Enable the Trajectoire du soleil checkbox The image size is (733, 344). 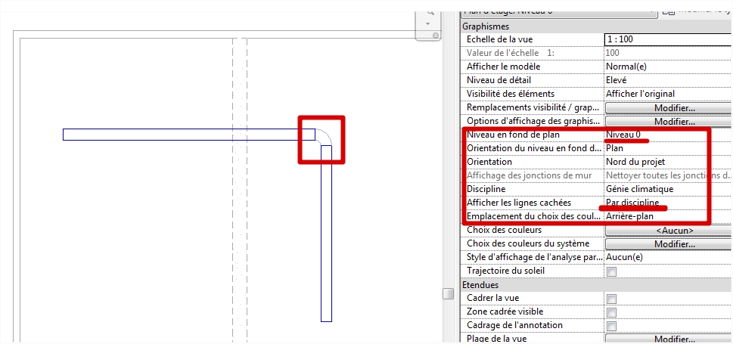pos(611,271)
